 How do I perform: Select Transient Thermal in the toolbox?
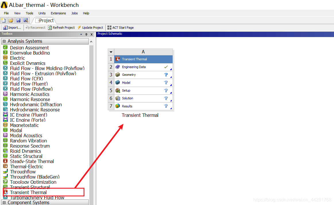click(28, 192)
